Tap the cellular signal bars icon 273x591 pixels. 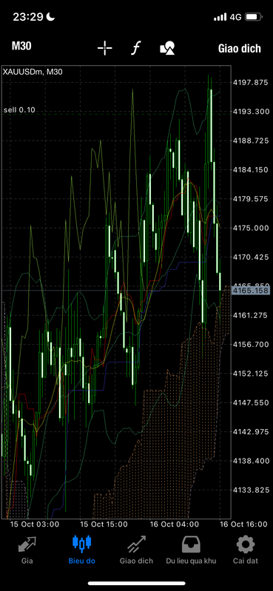tap(220, 17)
